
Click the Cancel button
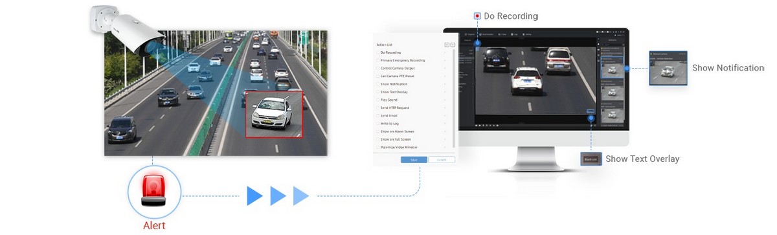(x=442, y=159)
